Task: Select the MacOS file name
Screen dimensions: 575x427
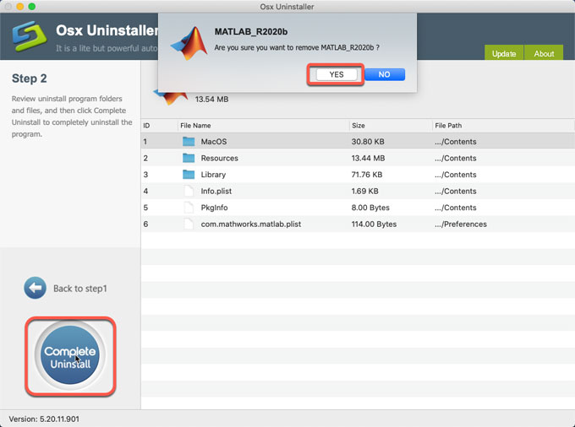Action: coord(214,142)
